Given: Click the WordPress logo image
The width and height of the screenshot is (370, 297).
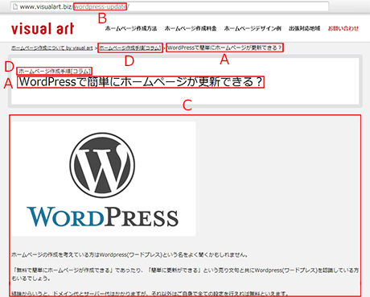Looking at the screenshot, I should click(104, 179).
